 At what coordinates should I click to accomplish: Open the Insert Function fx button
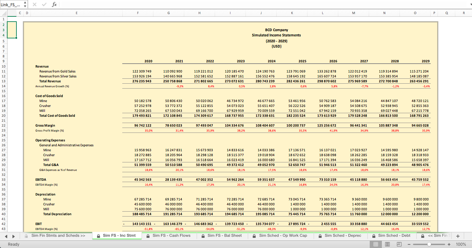pyautogui.click(x=54, y=4)
